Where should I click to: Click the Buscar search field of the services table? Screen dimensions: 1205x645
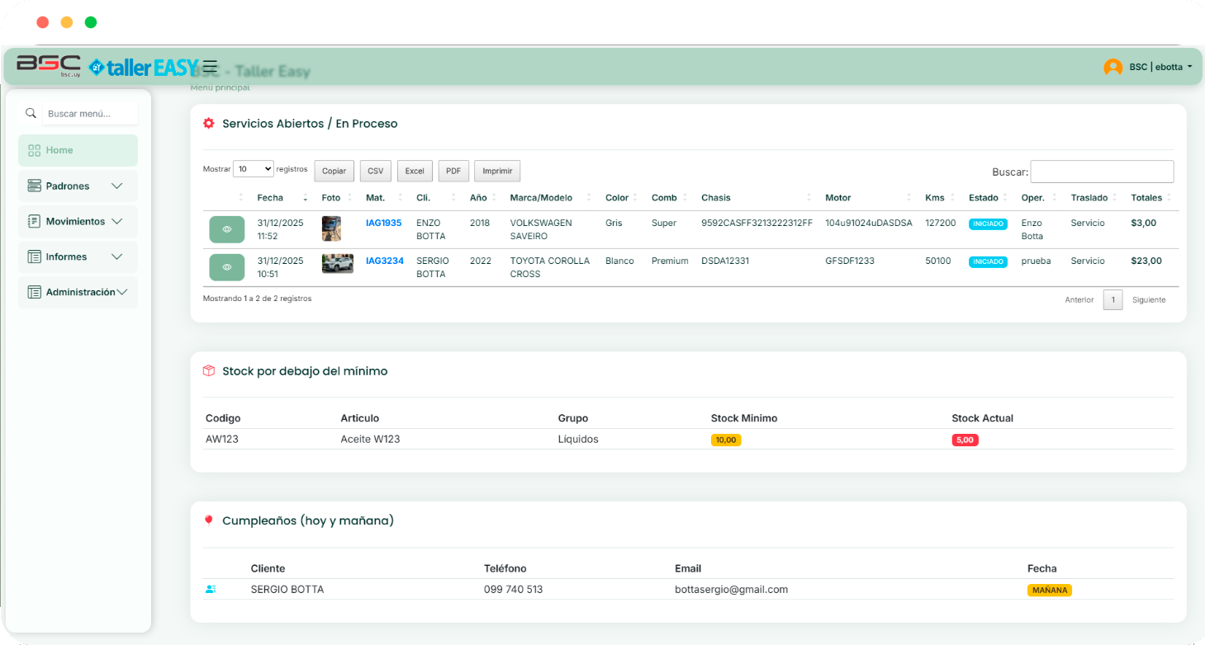pos(1102,171)
